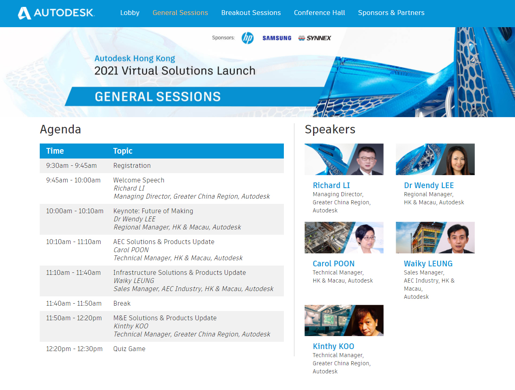Click the Time column header
The width and height of the screenshot is (515, 390).
pos(55,151)
